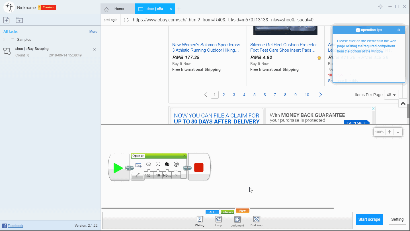Image resolution: width=410 pixels, height=231 pixels.
Task: Click the http URL parameter field
Action: (149, 175)
